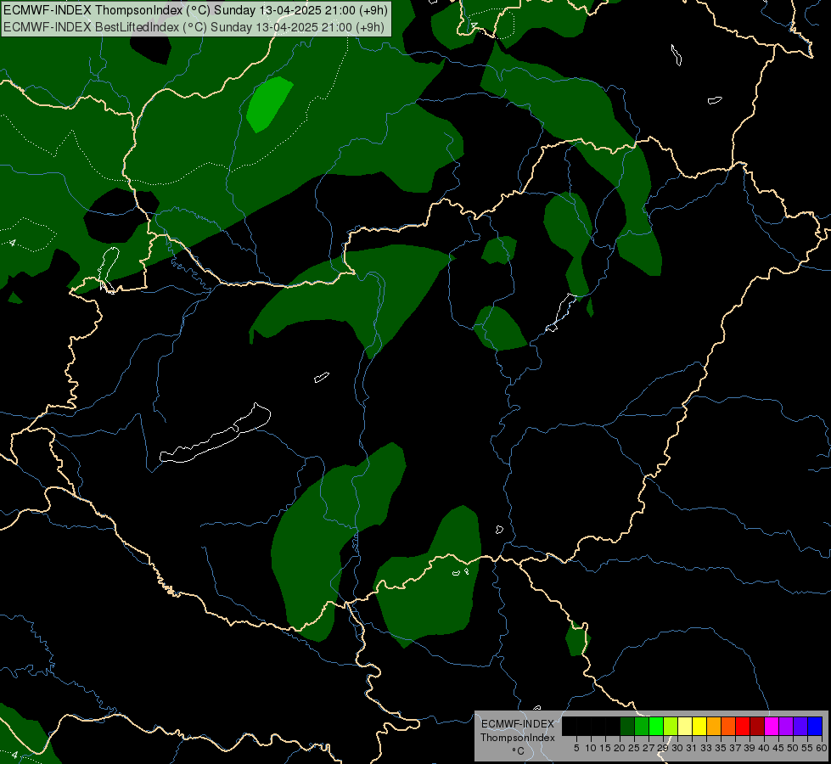Click the '50' value under the legend
This screenshot has width=831, height=764.
(x=792, y=748)
